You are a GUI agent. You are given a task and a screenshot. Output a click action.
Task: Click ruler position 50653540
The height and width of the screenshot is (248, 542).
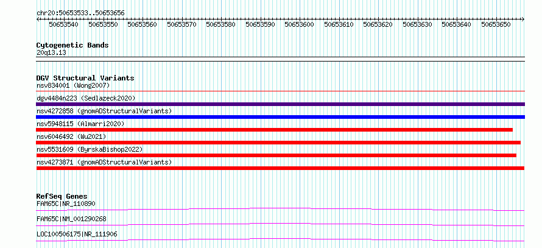point(63,24)
